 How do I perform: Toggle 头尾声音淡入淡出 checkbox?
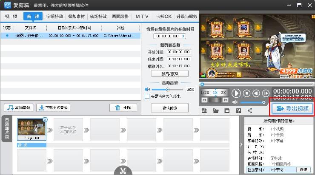pyautogui.click(x=147, y=96)
